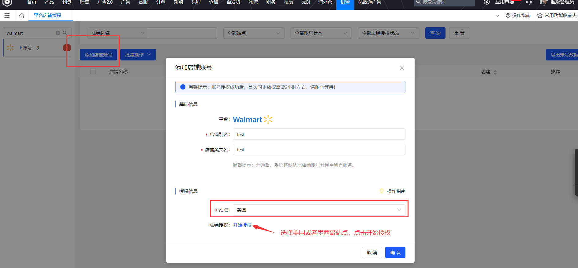Click the 店铺英文名 input field
Viewport: 578px width, 268px height.
pos(319,150)
